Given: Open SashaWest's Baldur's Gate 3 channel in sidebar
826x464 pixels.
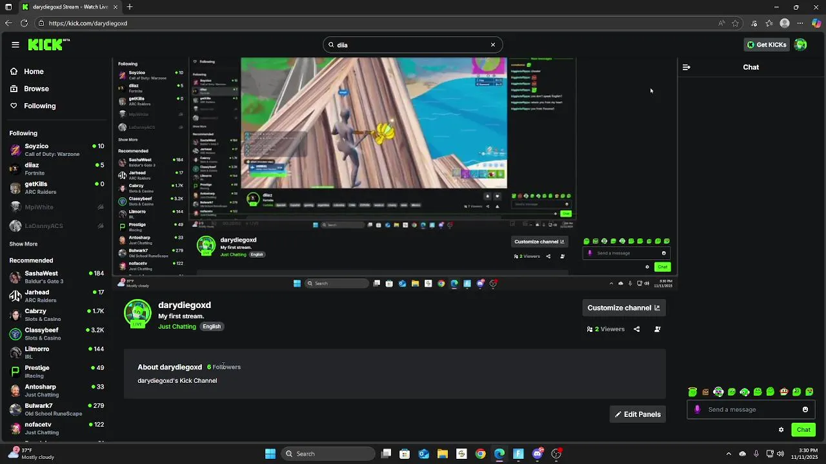Looking at the screenshot, I should click(57, 277).
